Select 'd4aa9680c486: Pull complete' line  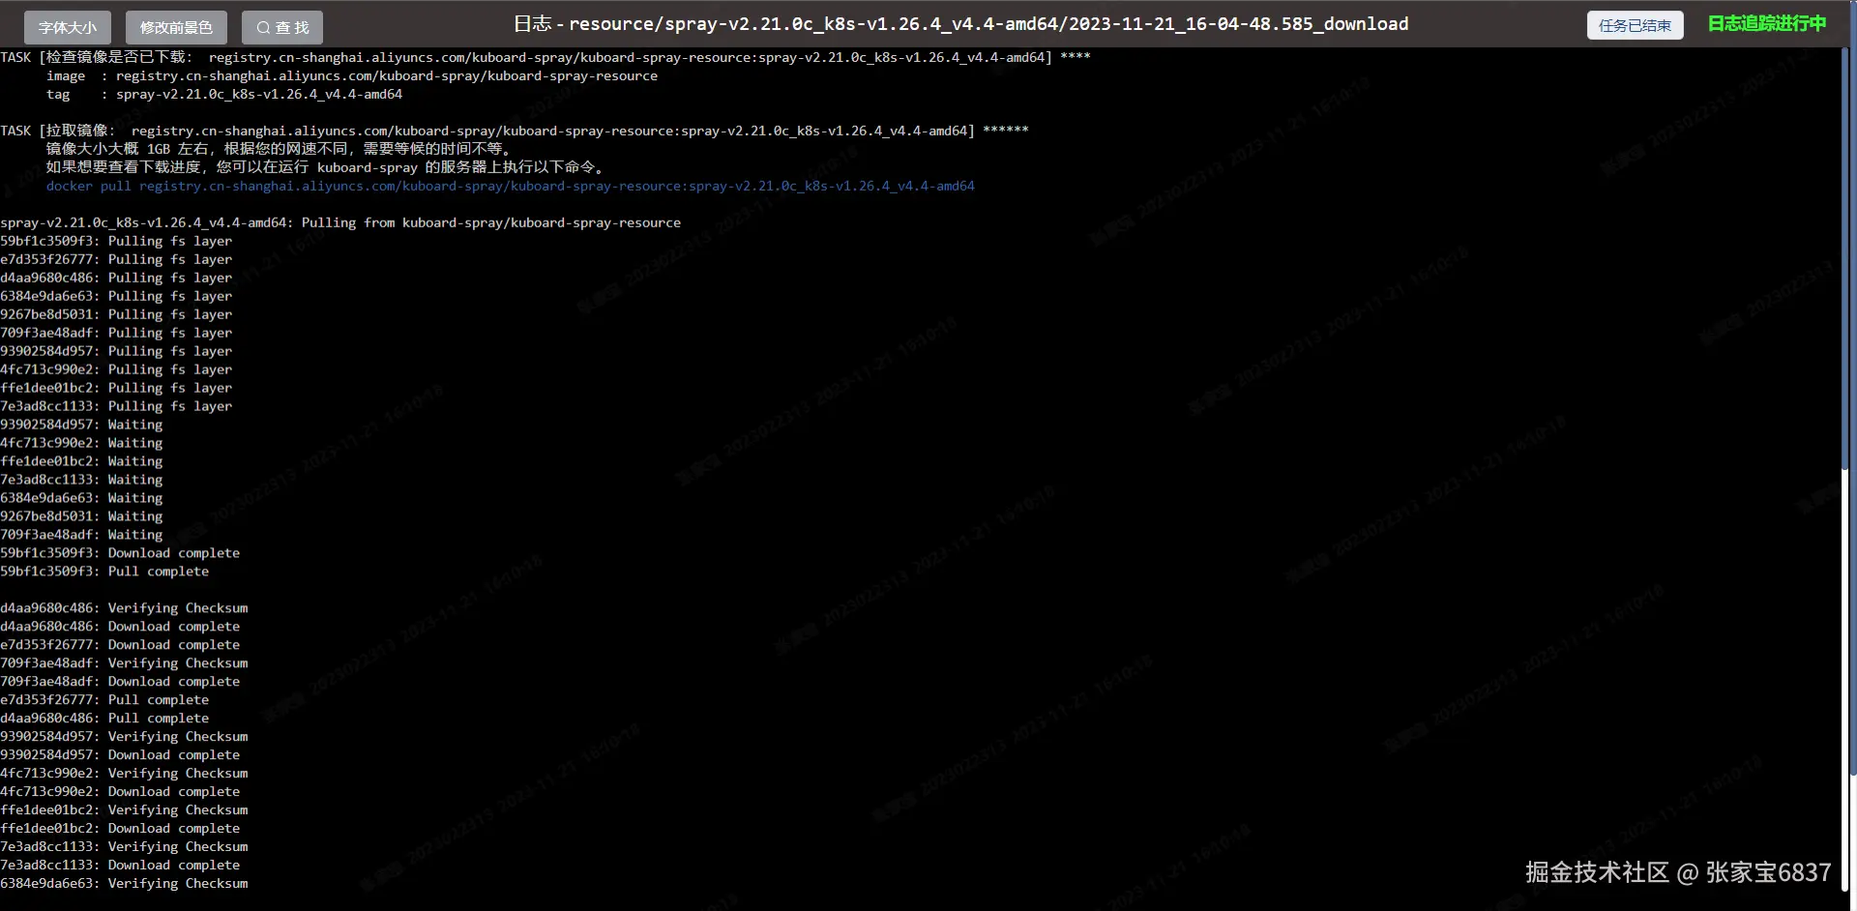(x=104, y=719)
